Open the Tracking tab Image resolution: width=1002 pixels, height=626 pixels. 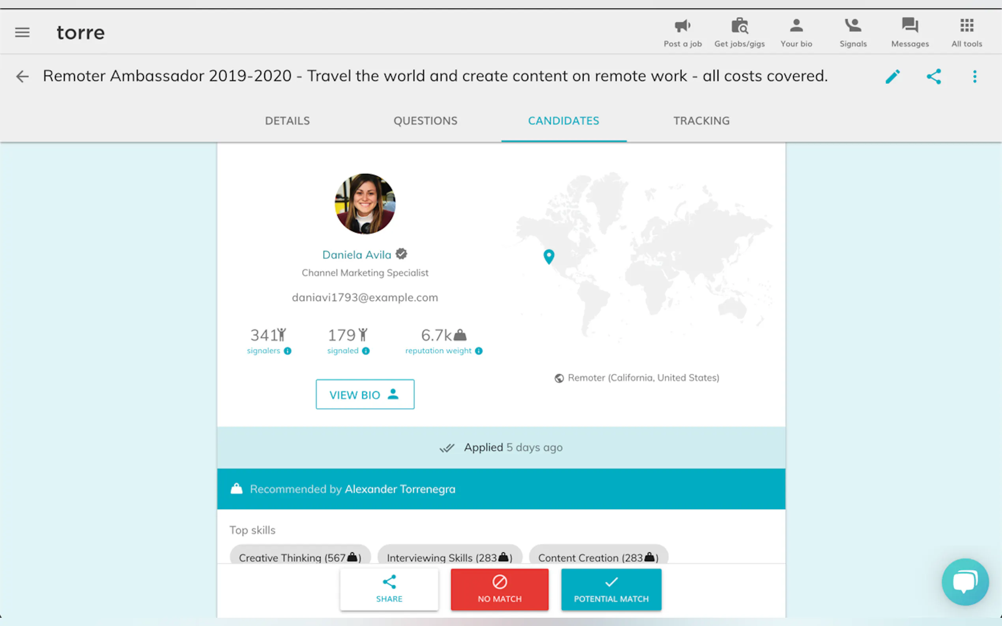701,121
